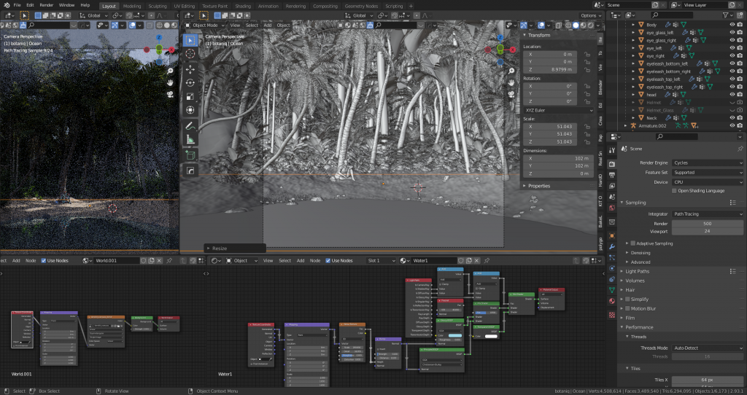Open the Modifier properties wrench tab
Screen dimensions: 747x395
click(611, 246)
